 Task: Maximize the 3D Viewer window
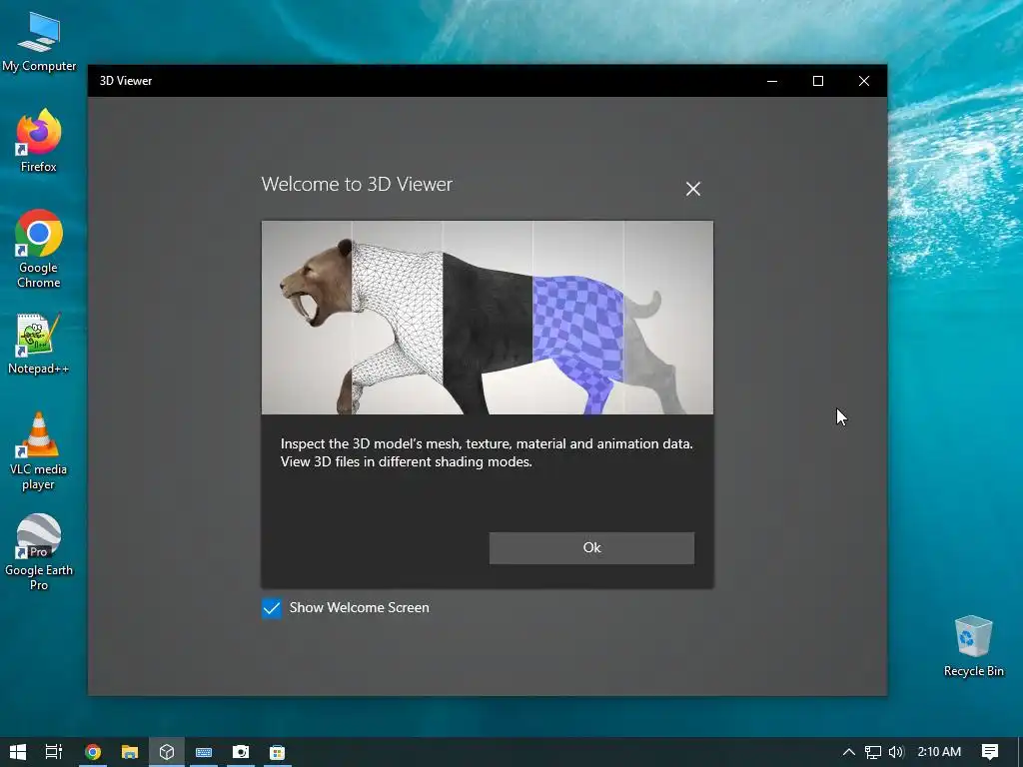[x=818, y=81]
